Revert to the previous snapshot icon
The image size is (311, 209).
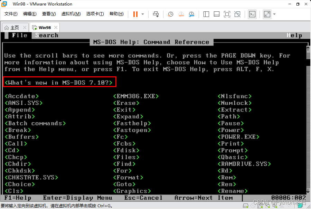click(181, 14)
